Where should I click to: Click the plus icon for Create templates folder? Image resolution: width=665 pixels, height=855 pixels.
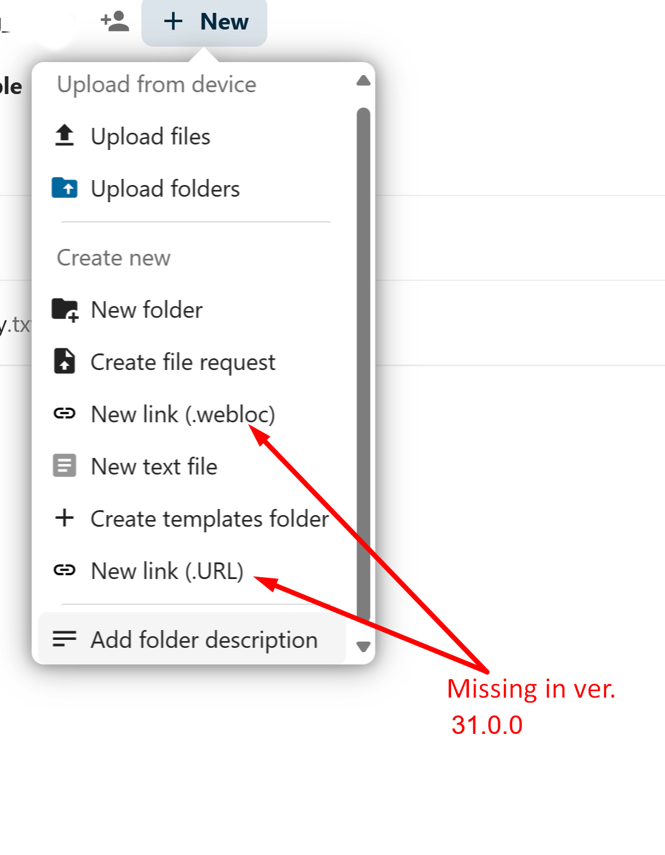pos(65,518)
